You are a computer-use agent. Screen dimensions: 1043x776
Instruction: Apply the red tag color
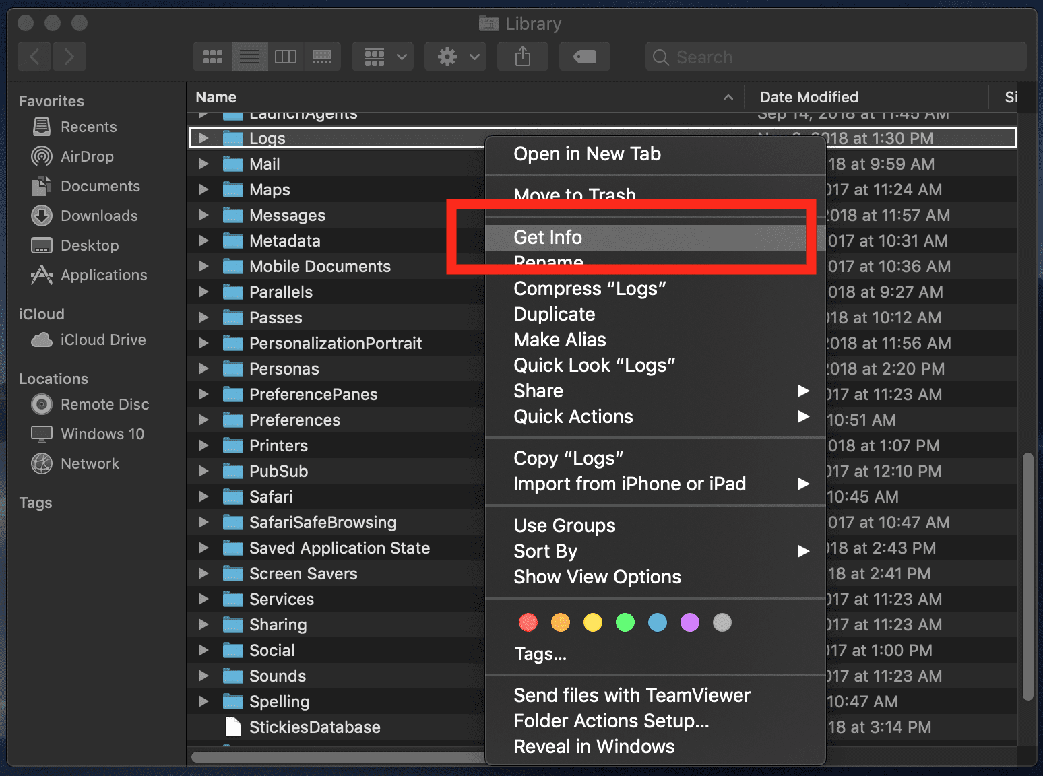(x=528, y=622)
